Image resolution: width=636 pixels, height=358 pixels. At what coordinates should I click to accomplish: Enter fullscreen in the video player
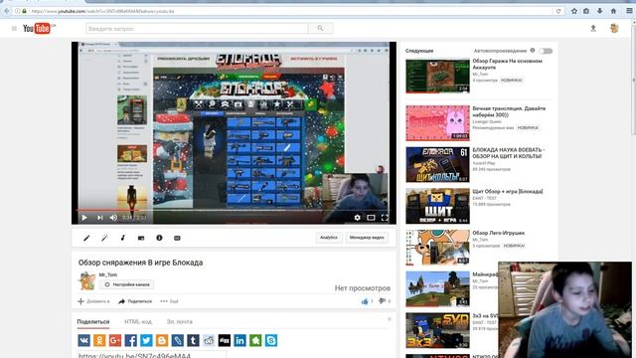pyautogui.click(x=385, y=218)
